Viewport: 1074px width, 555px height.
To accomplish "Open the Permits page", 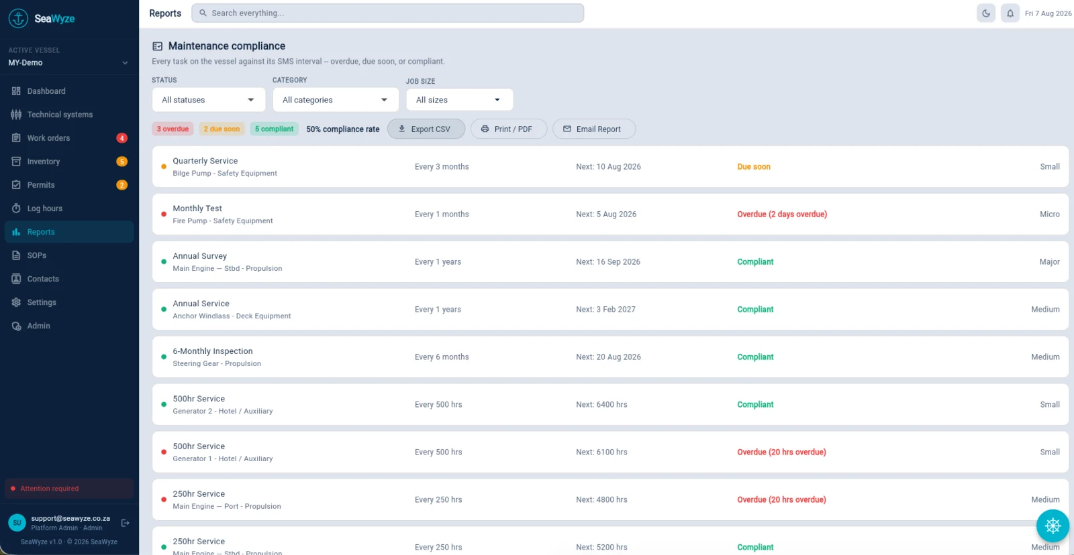I will (69, 185).
